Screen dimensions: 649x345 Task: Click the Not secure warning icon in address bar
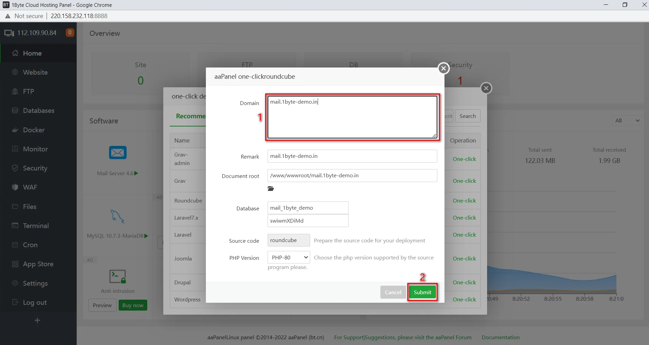(7, 16)
